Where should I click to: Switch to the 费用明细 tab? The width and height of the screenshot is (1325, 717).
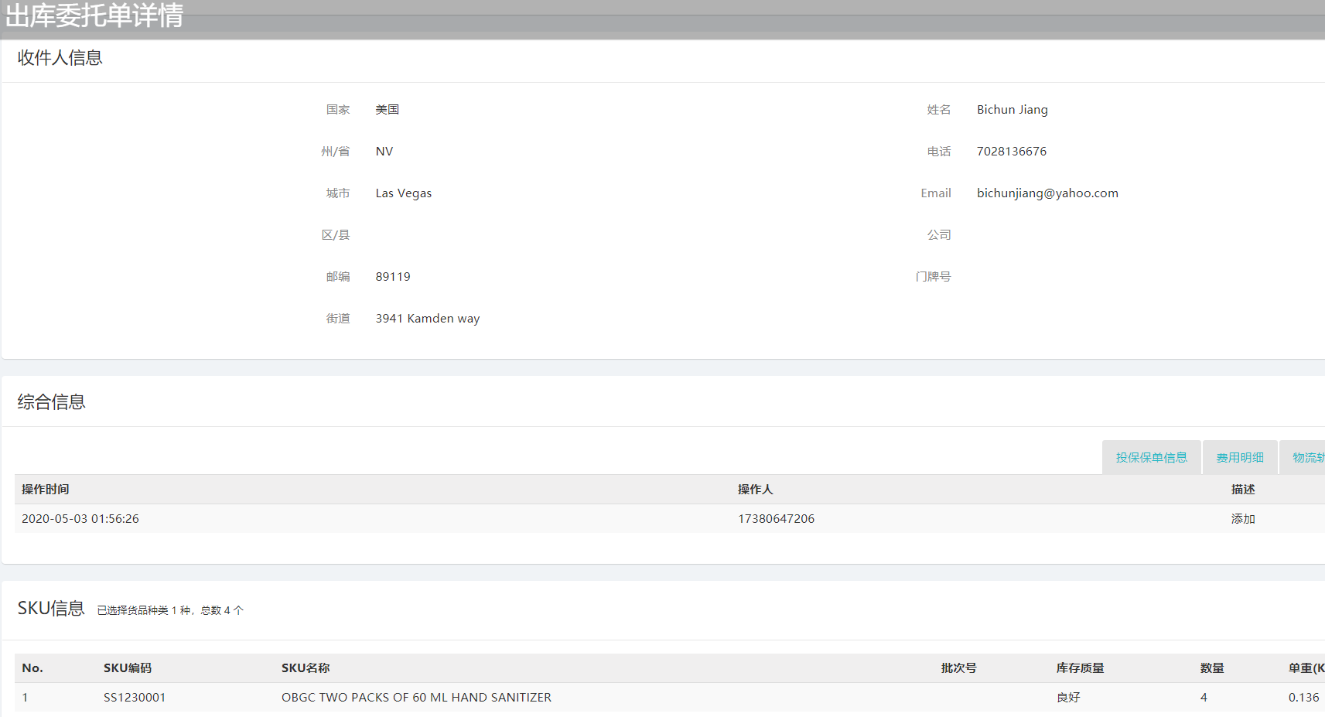pos(1239,458)
